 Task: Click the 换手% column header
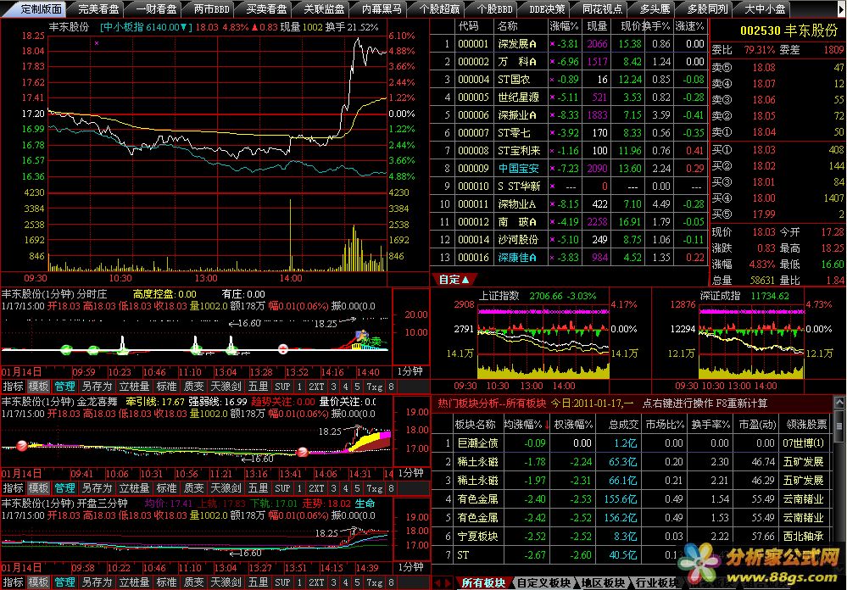(x=660, y=26)
